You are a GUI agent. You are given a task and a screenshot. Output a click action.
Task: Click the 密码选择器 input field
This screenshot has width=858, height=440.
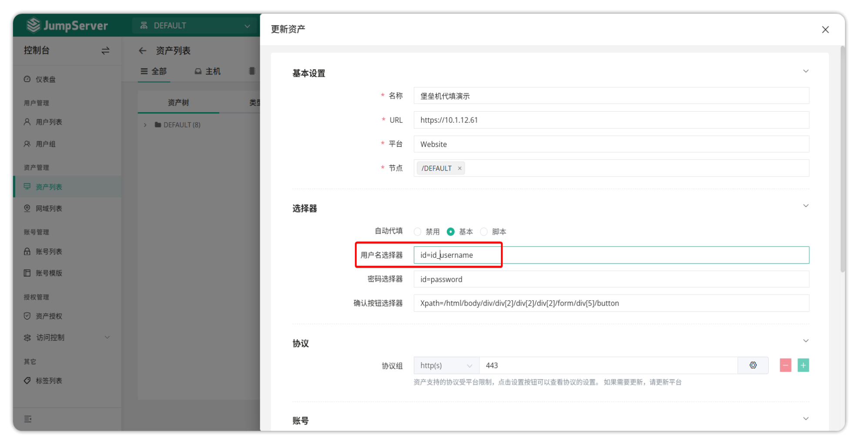point(611,279)
